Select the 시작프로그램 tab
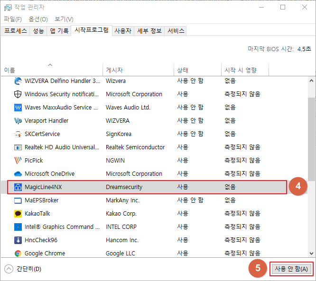The image size is (316, 281). (92, 30)
